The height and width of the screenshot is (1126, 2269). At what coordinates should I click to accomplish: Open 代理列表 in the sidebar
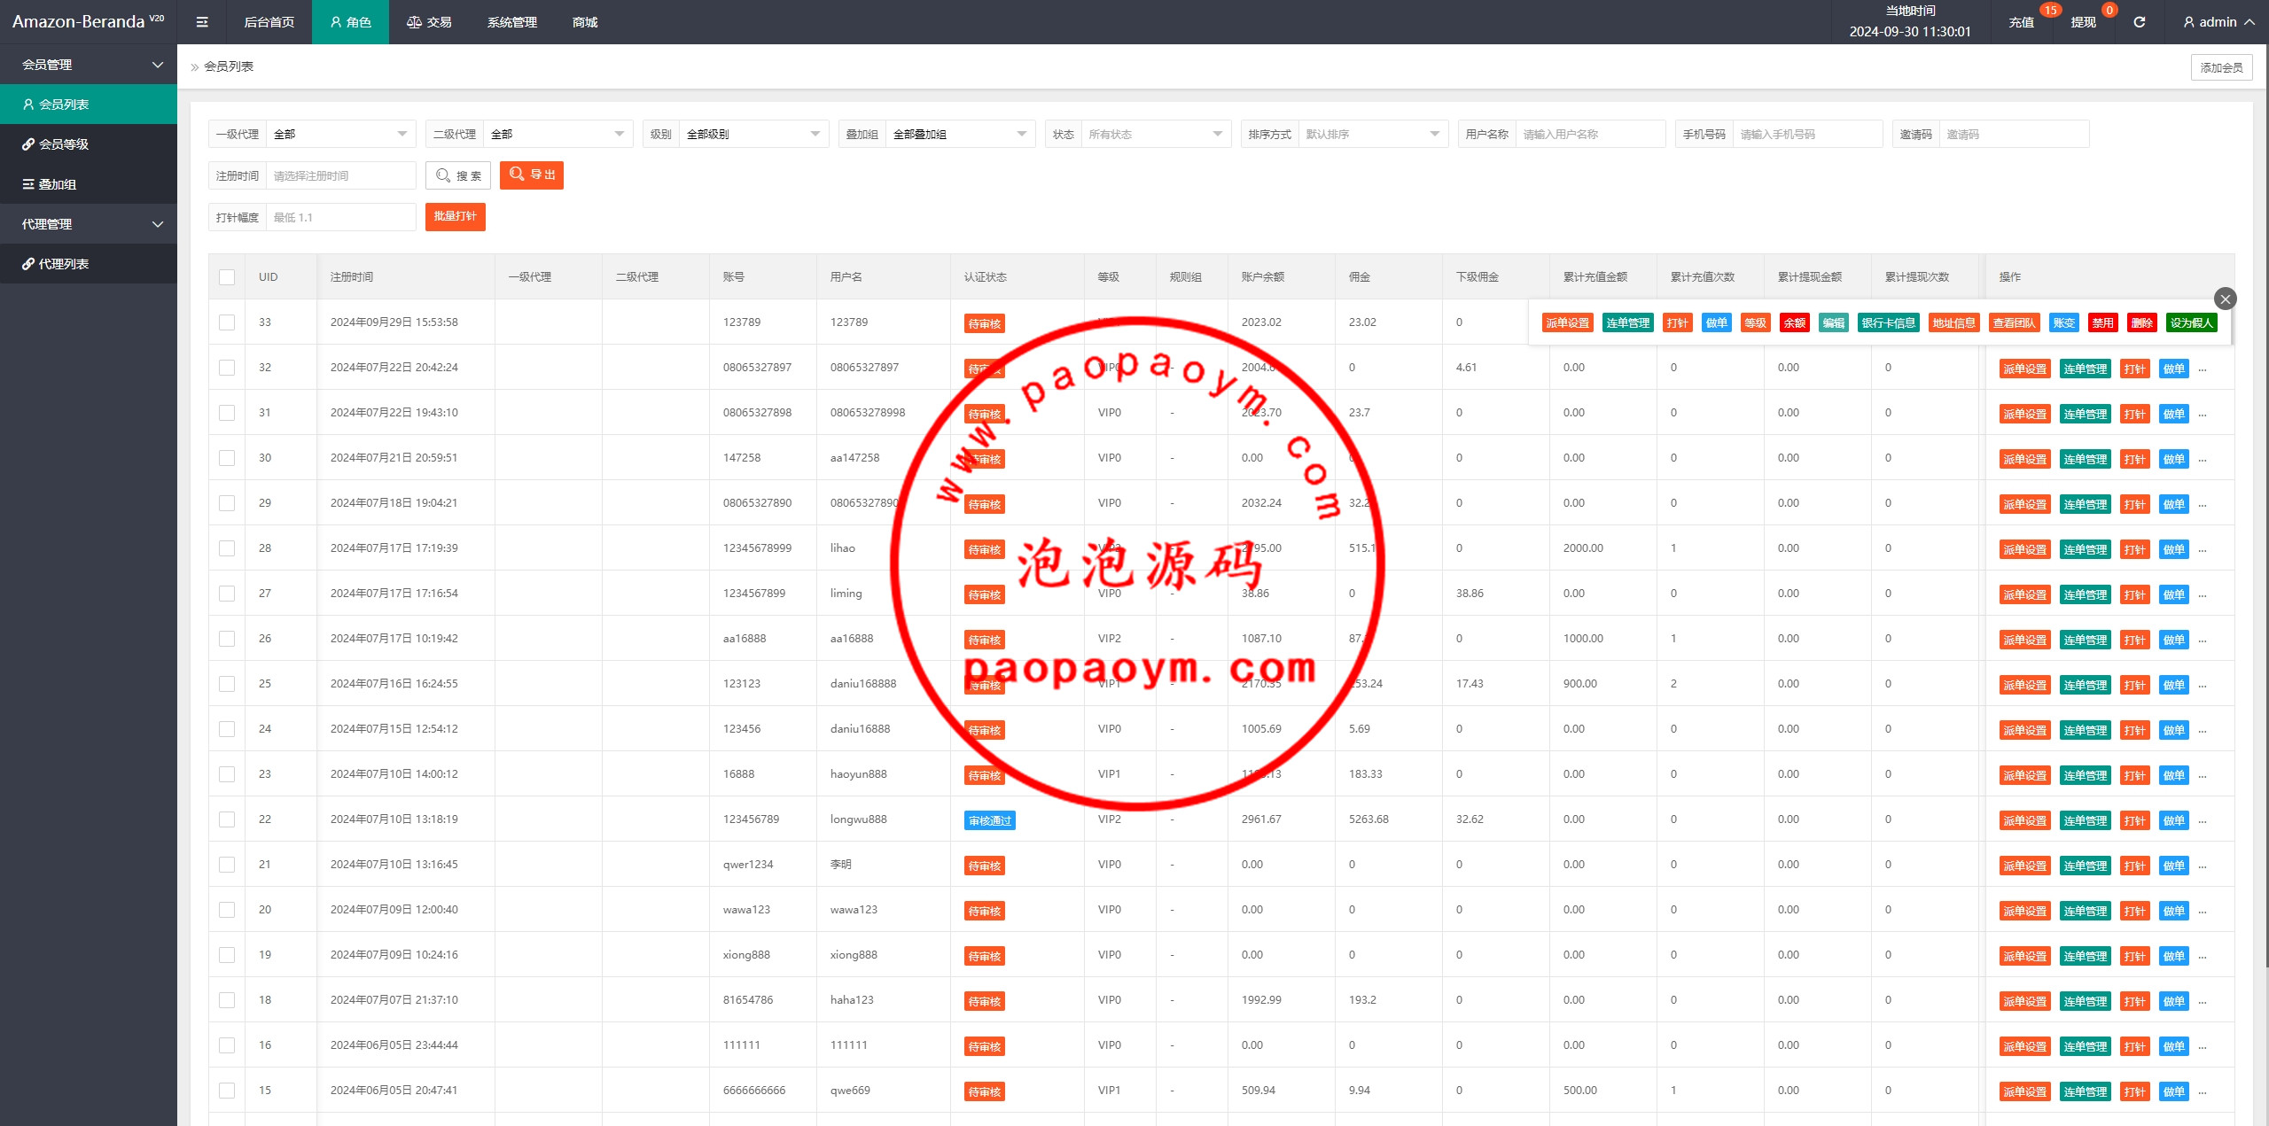coord(89,264)
